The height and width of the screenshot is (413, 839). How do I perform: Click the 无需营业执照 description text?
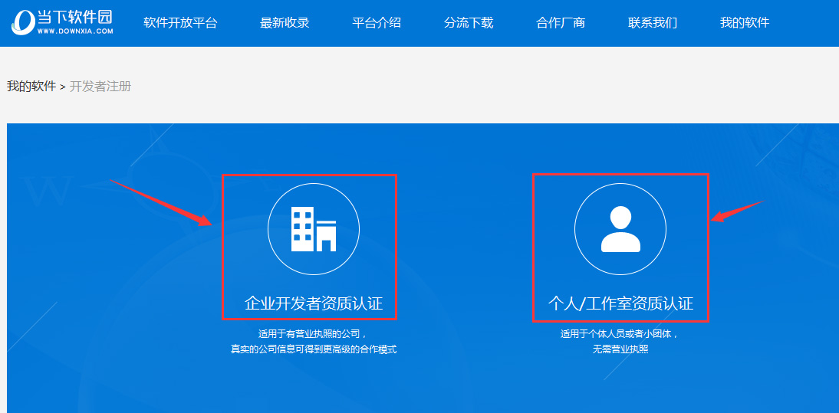[x=620, y=349]
